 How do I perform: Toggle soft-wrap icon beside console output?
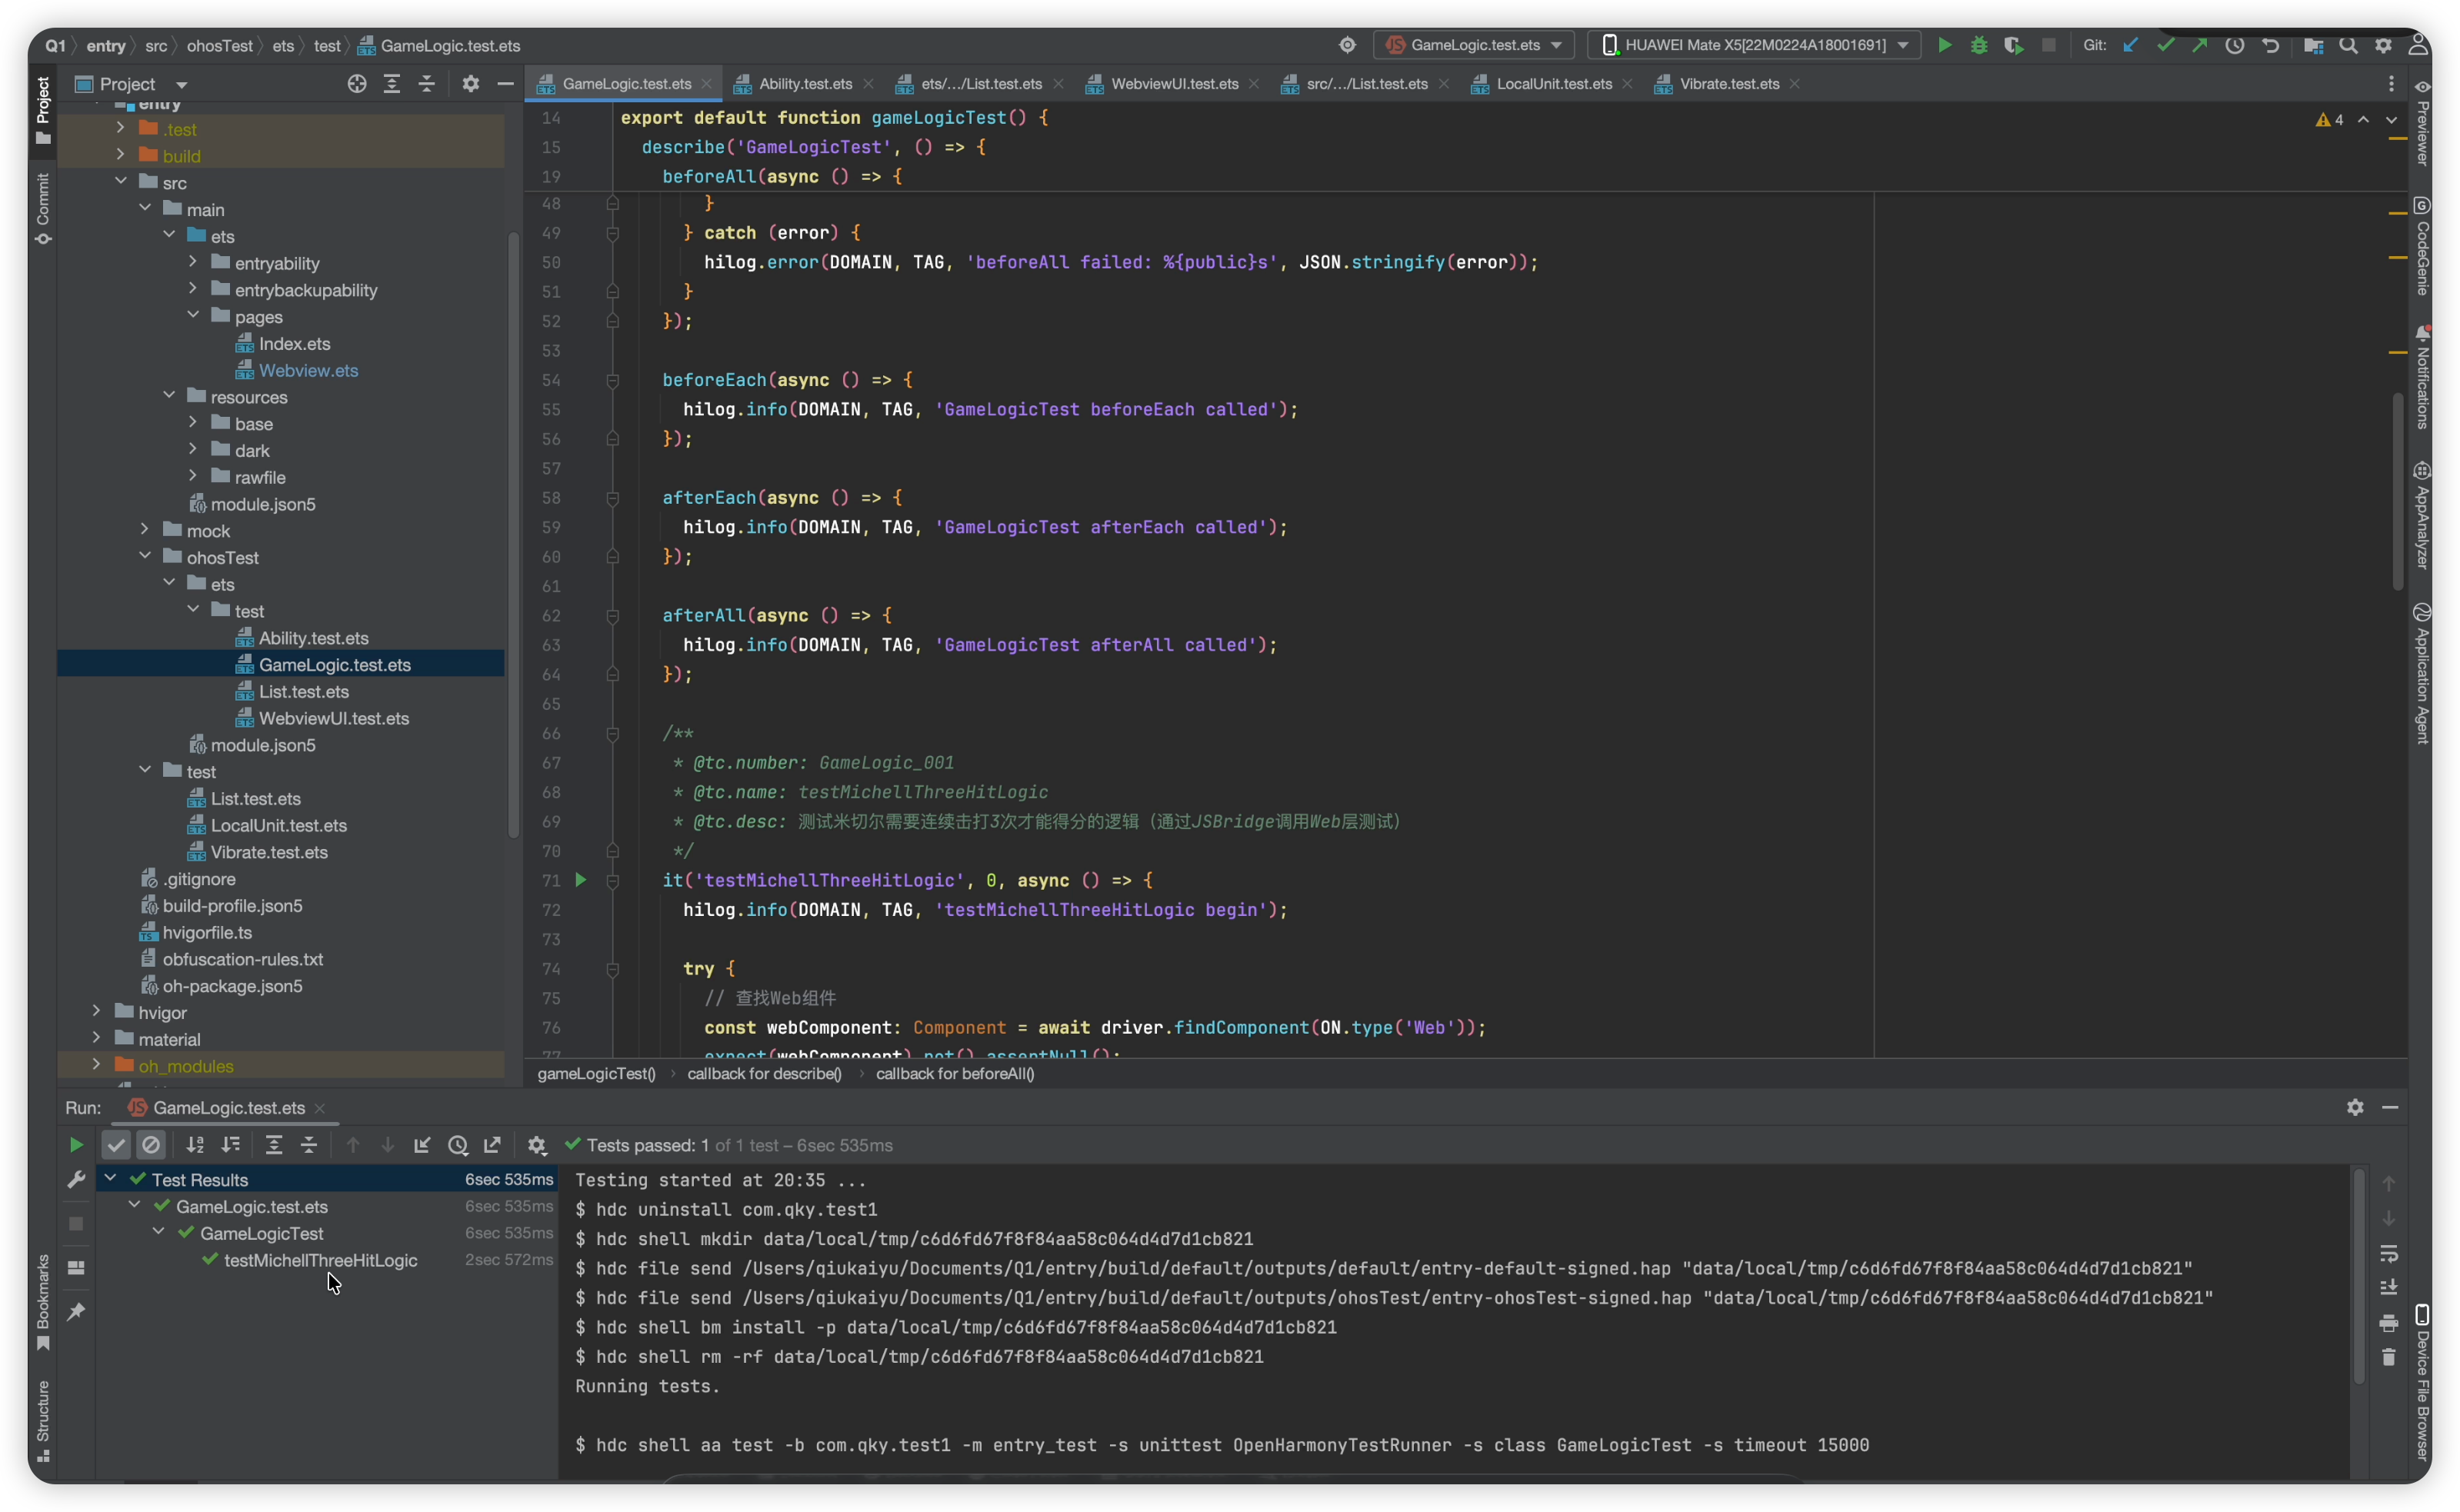pos(2389,1253)
